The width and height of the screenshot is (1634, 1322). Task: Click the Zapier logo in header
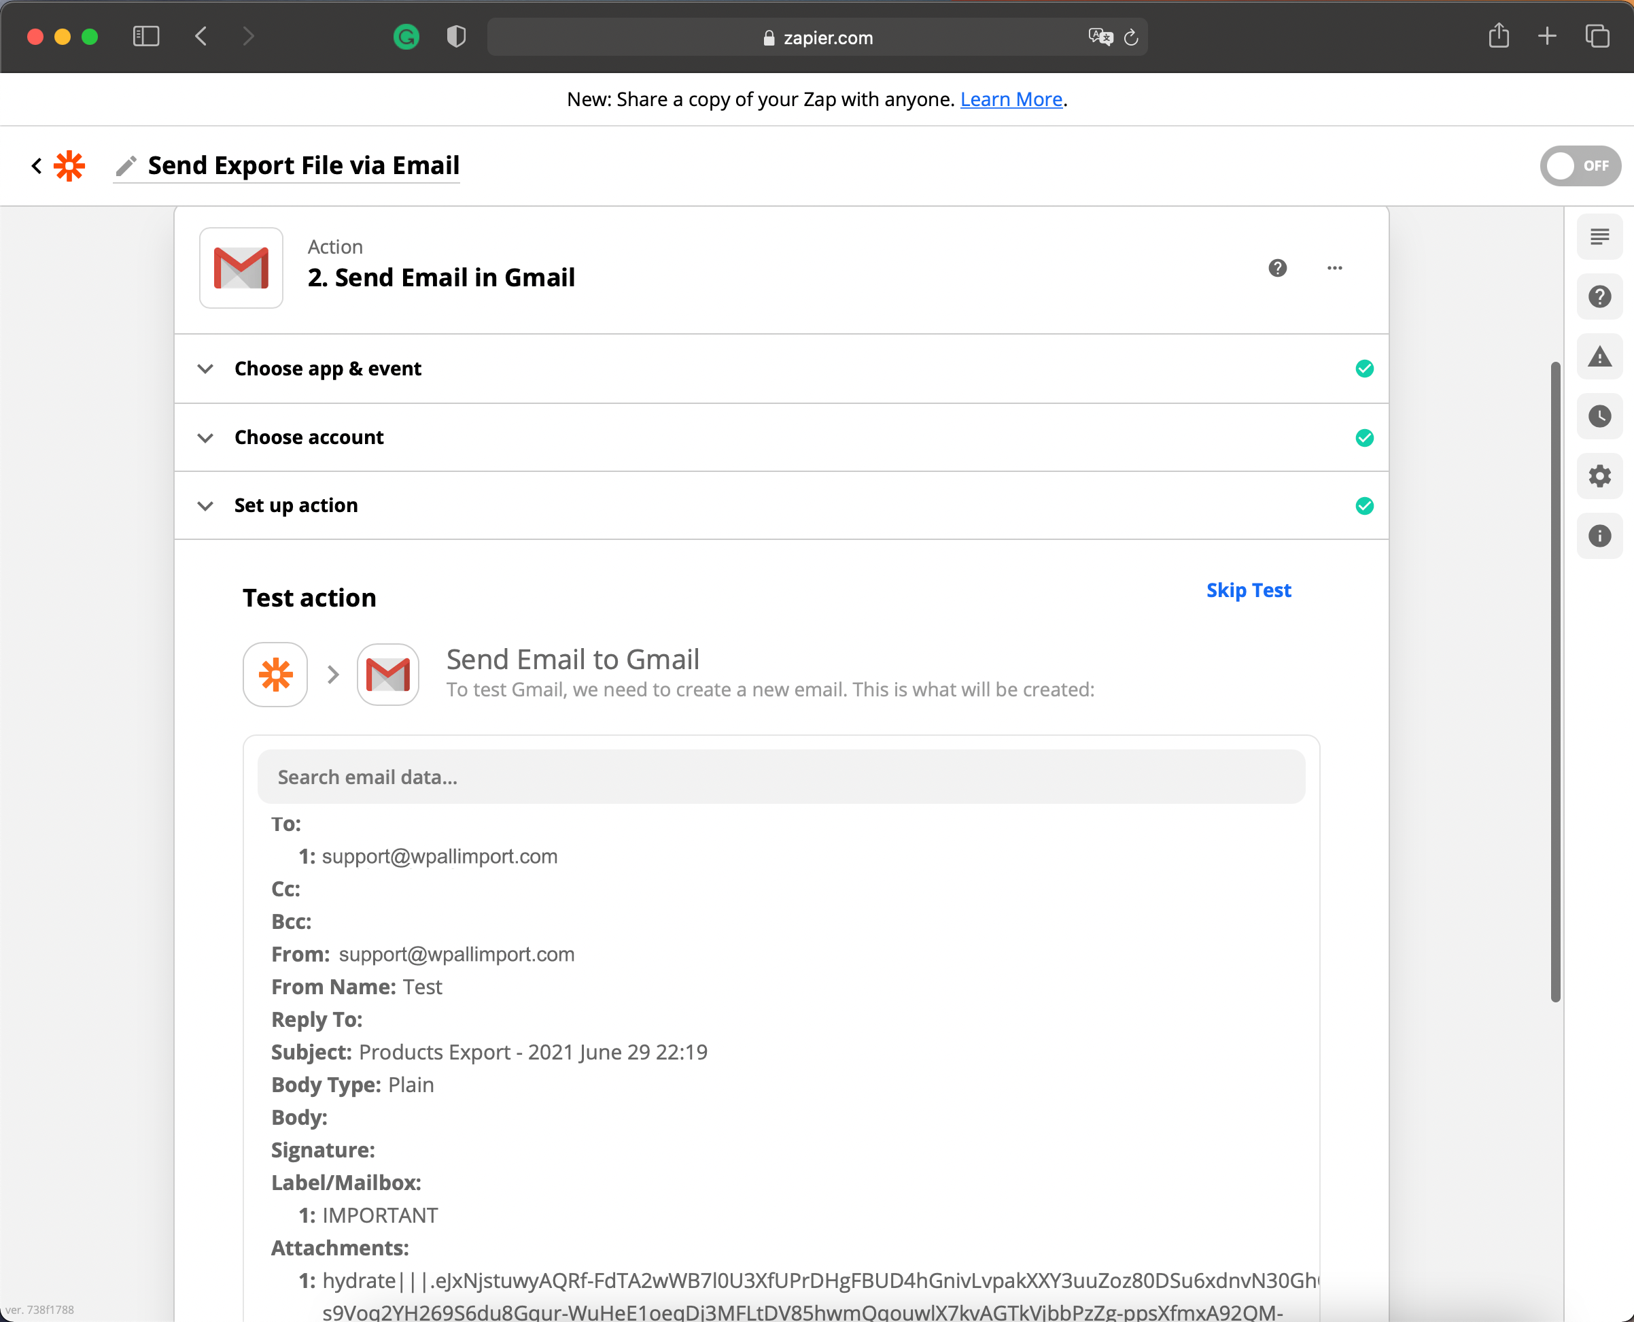69,165
